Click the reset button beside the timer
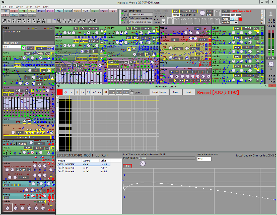Viewport: 277px width, 215px height. click(176, 15)
